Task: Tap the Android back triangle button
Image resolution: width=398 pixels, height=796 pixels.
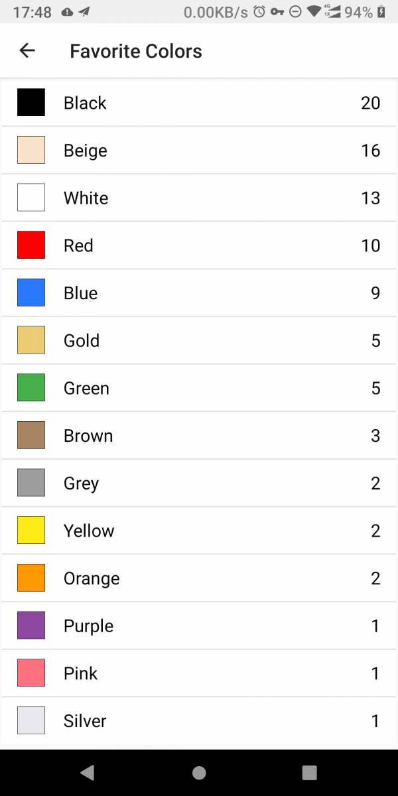Action: [x=87, y=772]
